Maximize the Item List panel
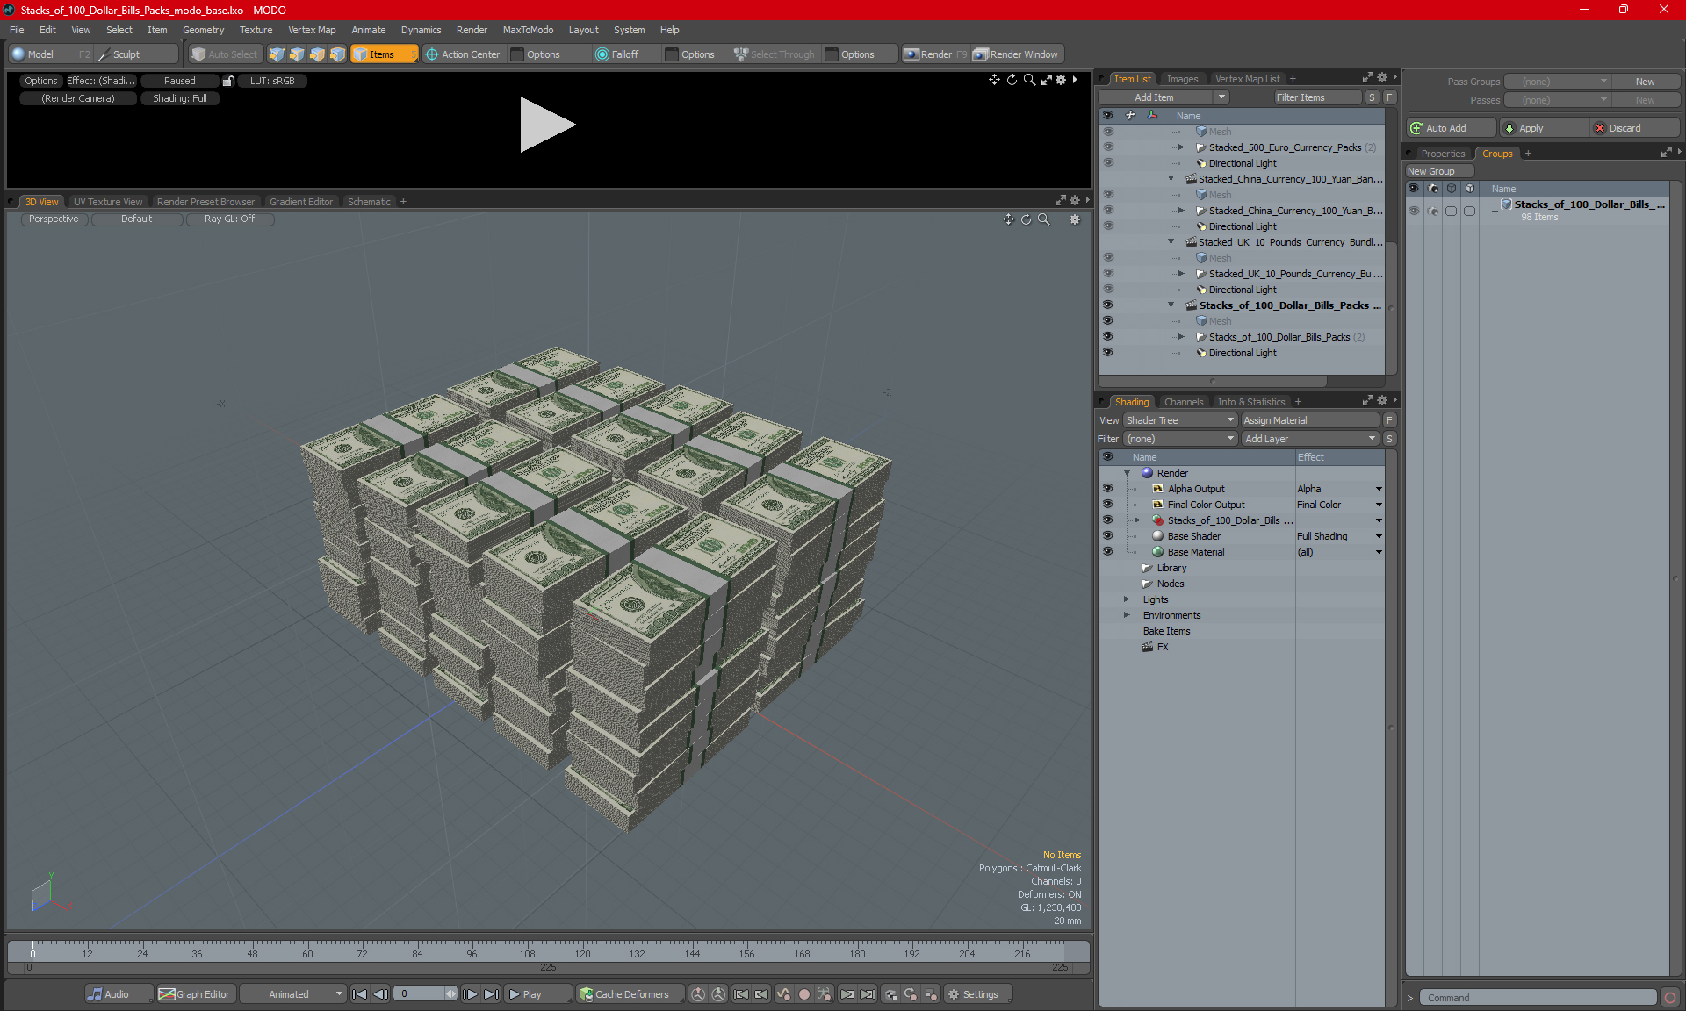Viewport: 1686px width, 1011px height. click(1367, 78)
